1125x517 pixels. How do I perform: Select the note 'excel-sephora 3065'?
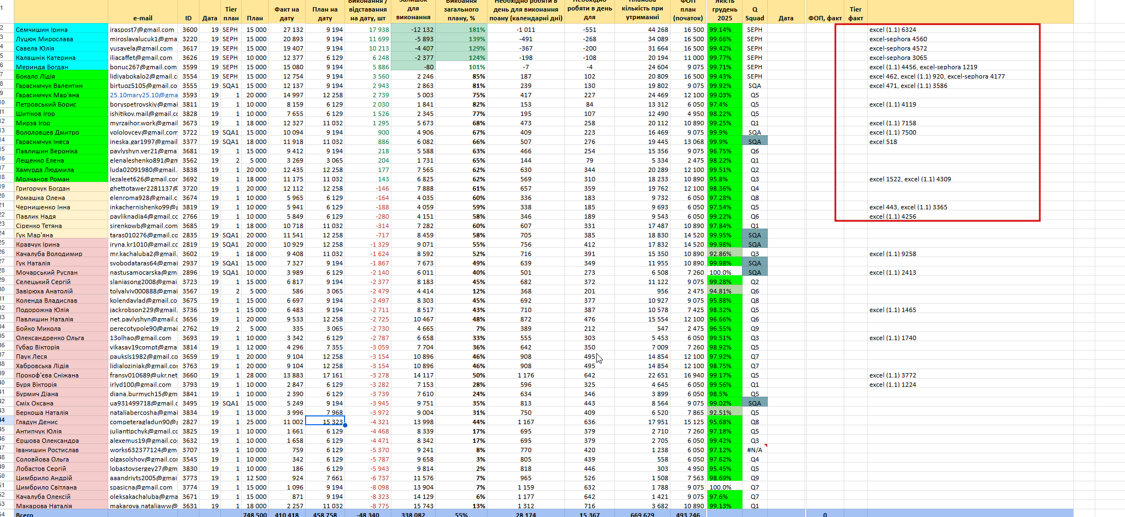pyautogui.click(x=898, y=58)
